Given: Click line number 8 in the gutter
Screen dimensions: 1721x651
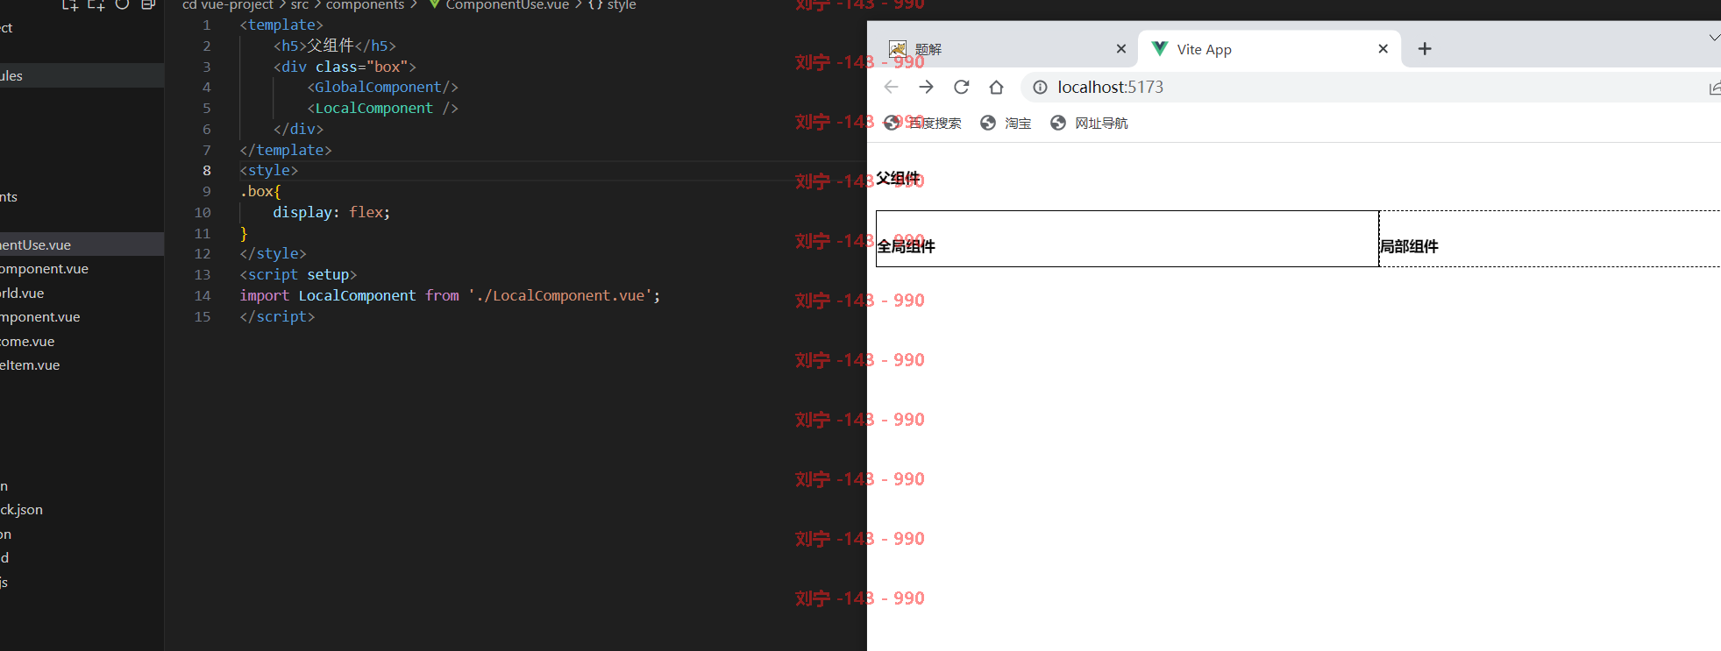Looking at the screenshot, I should (207, 171).
